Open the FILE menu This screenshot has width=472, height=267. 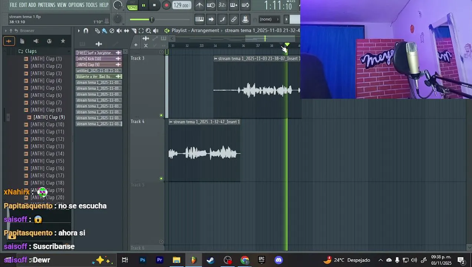13,5
